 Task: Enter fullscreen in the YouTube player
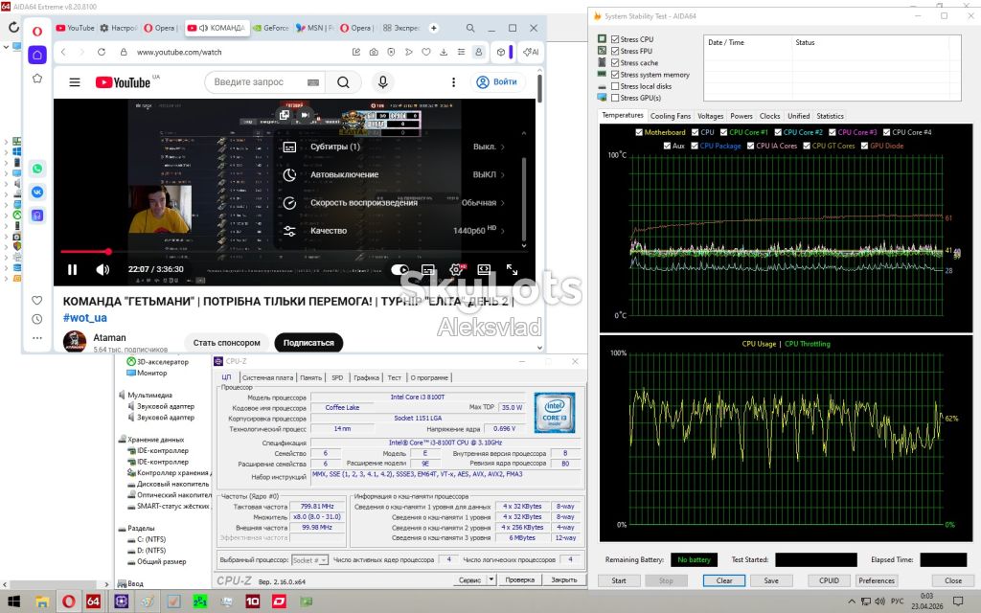(512, 269)
